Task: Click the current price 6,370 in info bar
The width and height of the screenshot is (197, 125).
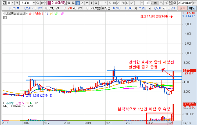Action: [12, 8]
